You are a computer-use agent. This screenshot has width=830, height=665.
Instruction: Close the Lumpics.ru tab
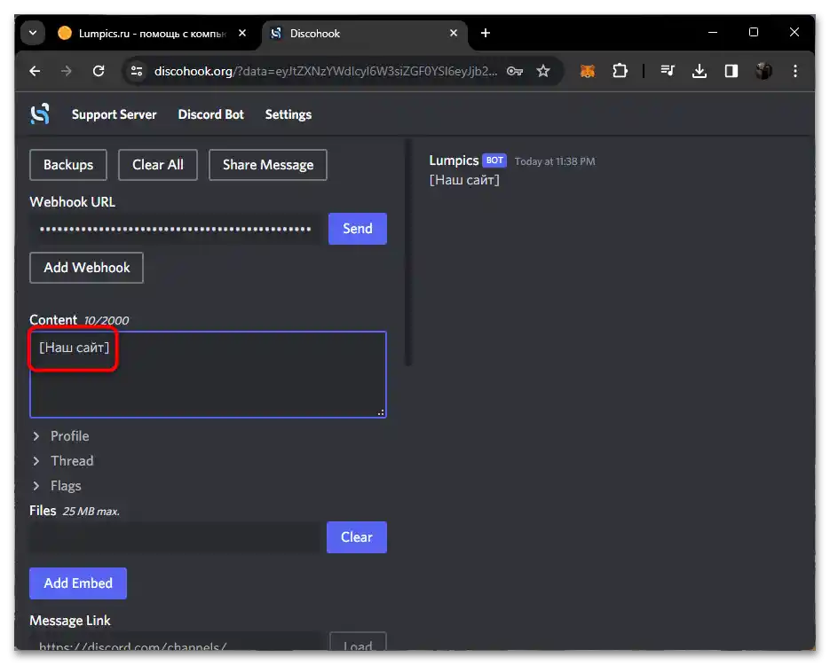point(242,33)
